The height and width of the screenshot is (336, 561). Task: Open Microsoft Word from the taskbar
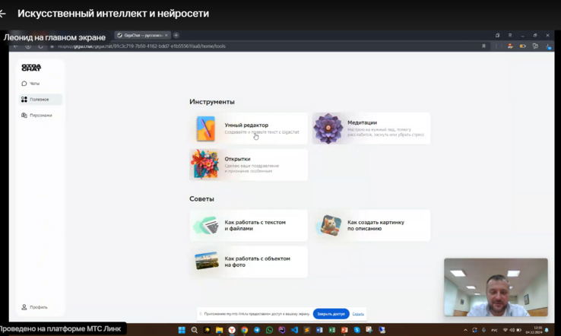point(319,330)
